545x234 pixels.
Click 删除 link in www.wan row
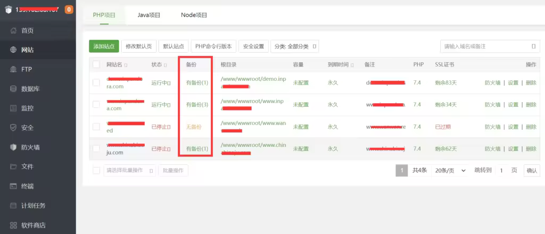click(x=531, y=127)
